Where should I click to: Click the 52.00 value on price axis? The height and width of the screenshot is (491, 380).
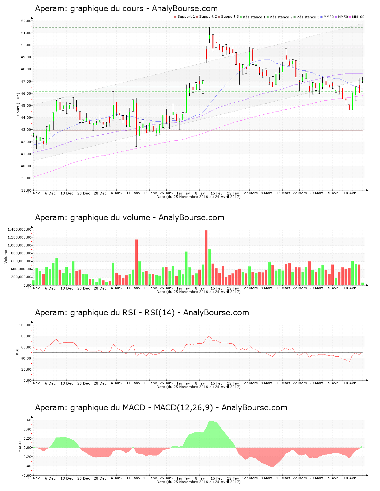pyautogui.click(x=26, y=21)
